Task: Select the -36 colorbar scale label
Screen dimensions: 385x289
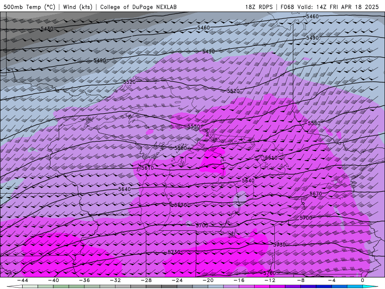Action: [84, 280]
